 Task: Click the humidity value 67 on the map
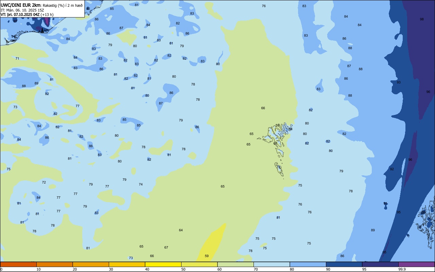166,248
